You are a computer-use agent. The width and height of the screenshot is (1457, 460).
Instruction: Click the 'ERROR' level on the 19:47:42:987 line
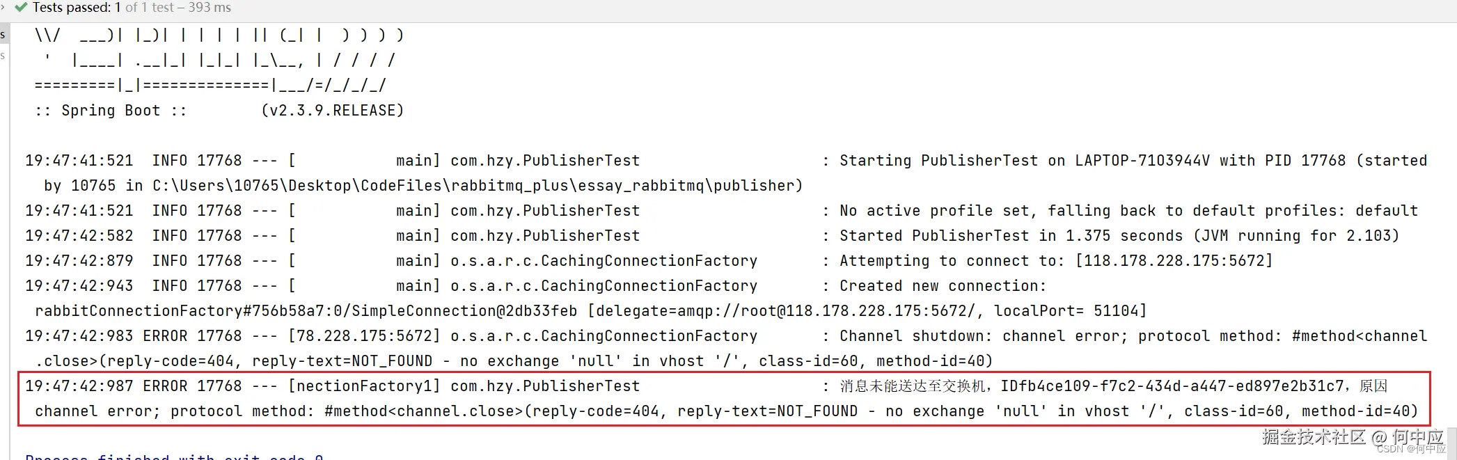166,386
